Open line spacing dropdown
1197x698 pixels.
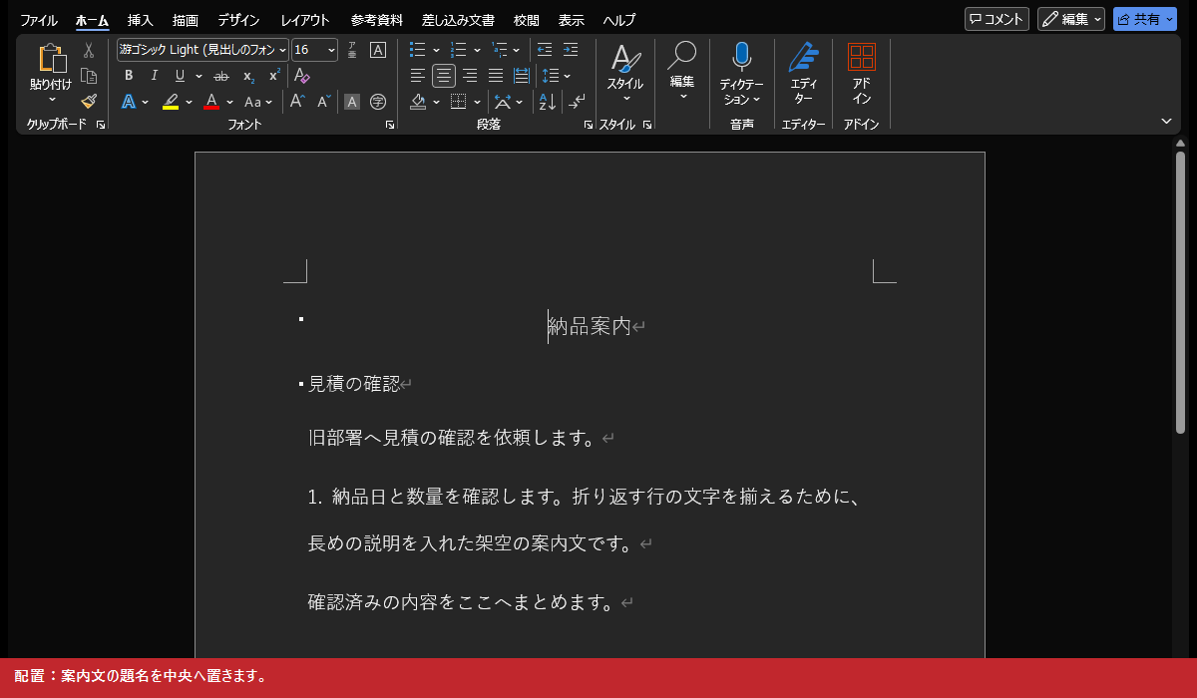point(568,76)
